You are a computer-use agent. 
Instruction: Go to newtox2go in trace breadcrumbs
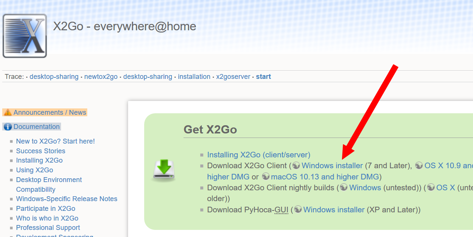pyautogui.click(x=101, y=77)
